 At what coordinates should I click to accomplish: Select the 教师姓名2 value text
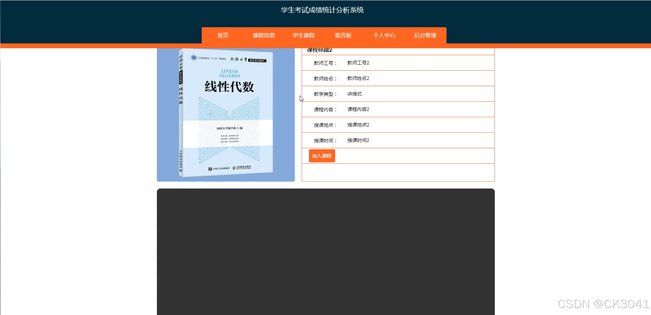[x=358, y=78]
